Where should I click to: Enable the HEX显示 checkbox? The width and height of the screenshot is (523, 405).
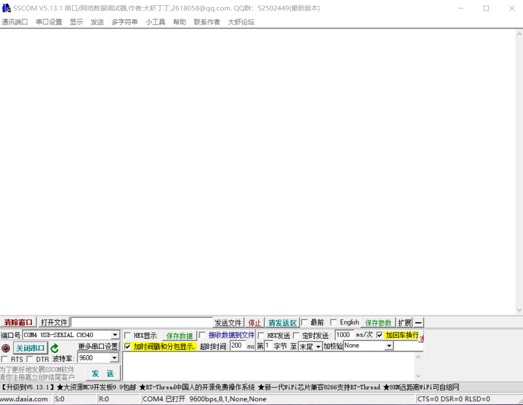pyautogui.click(x=127, y=335)
